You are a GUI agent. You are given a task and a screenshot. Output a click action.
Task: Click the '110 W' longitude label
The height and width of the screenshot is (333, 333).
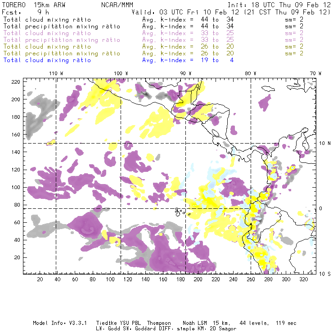click(56, 73)
